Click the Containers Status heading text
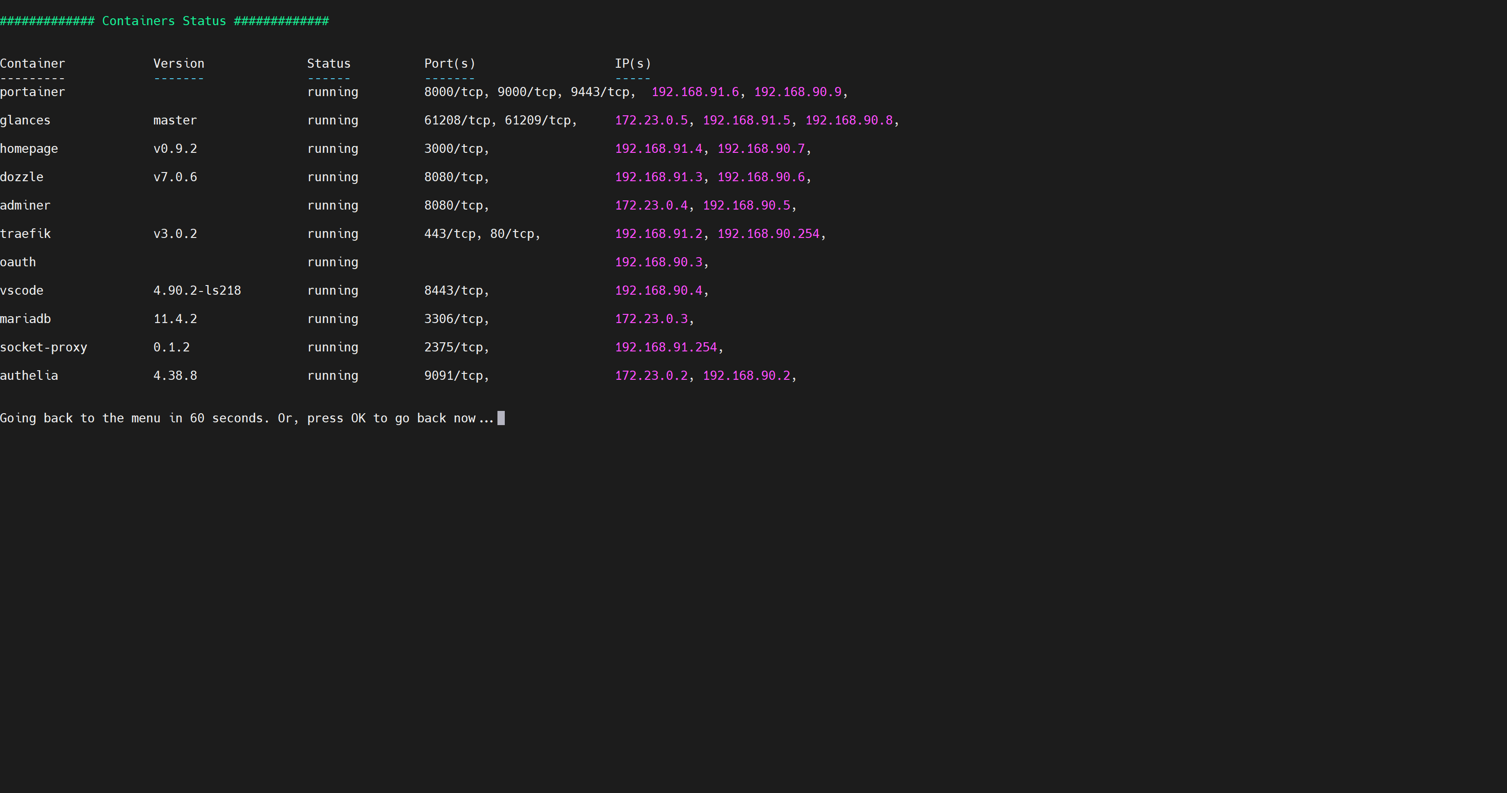1507x793 pixels. (x=164, y=21)
